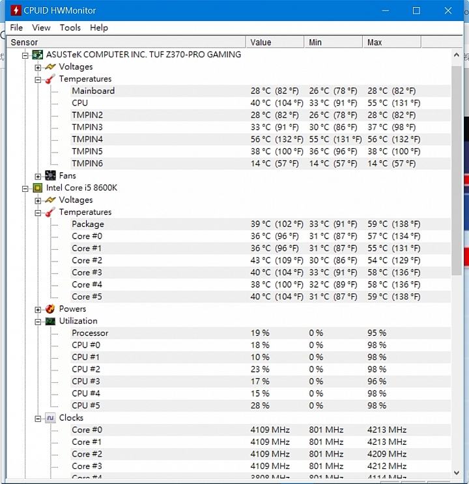
Task: Click the vertical scrollbar thumb
Action: point(457,170)
